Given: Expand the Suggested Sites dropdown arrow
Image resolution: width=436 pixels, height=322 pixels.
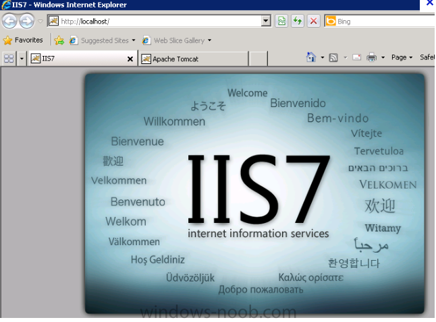Looking at the screenshot, I should (x=134, y=40).
